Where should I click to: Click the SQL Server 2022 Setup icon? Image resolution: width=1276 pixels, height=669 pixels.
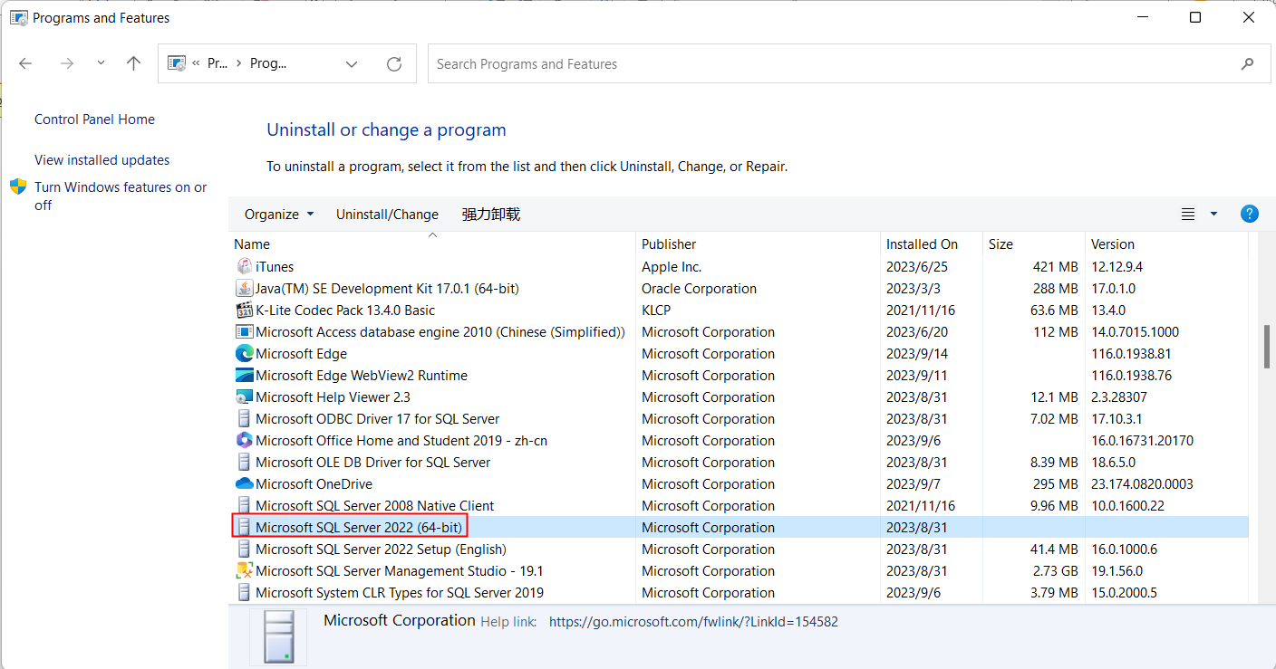[244, 550]
